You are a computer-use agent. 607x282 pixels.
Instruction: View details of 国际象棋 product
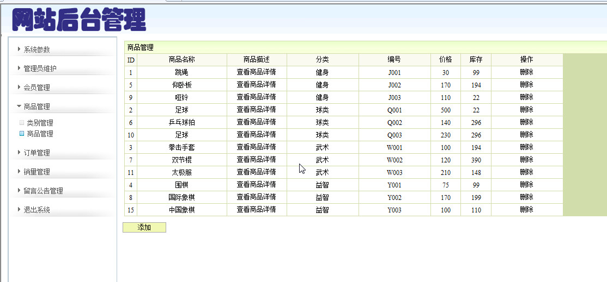256,197
